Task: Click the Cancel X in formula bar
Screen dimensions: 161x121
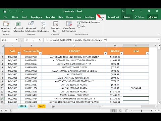Action: pyautogui.click(x=27, y=40)
